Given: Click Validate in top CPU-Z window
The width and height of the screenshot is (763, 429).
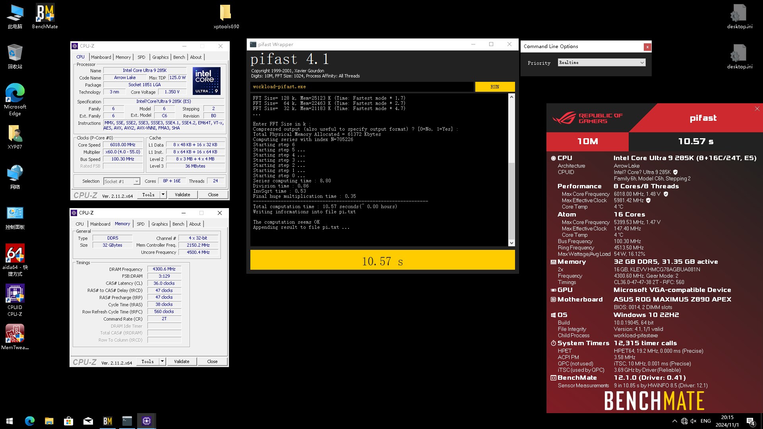Looking at the screenshot, I should 182,195.
